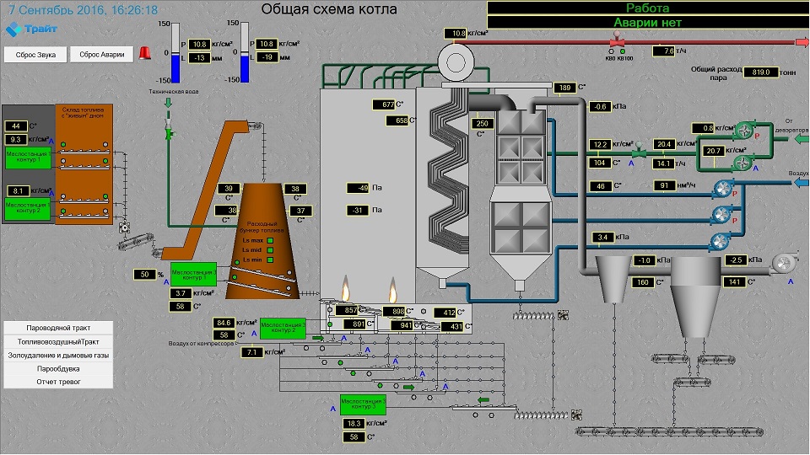Click the Ls max level indicator
The height and width of the screenshot is (455, 810).
pos(270,240)
